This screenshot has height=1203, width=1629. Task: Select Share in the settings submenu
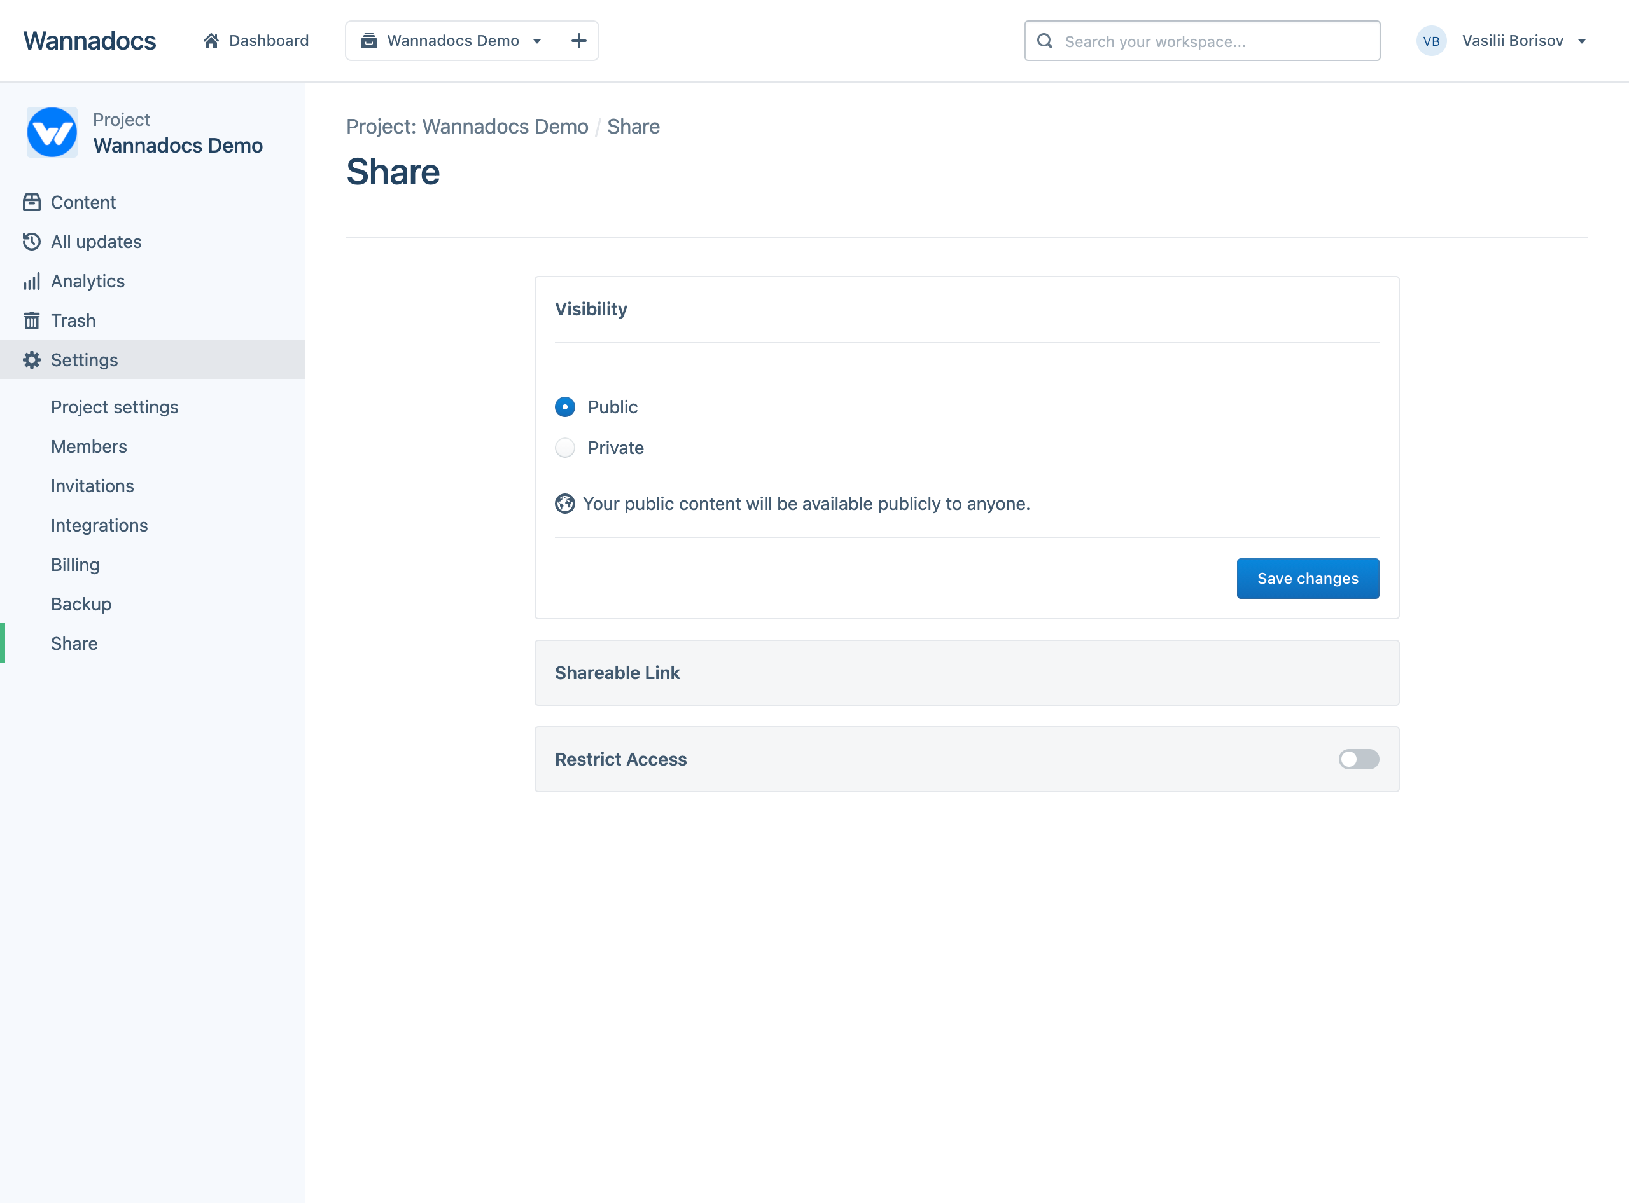pos(74,643)
